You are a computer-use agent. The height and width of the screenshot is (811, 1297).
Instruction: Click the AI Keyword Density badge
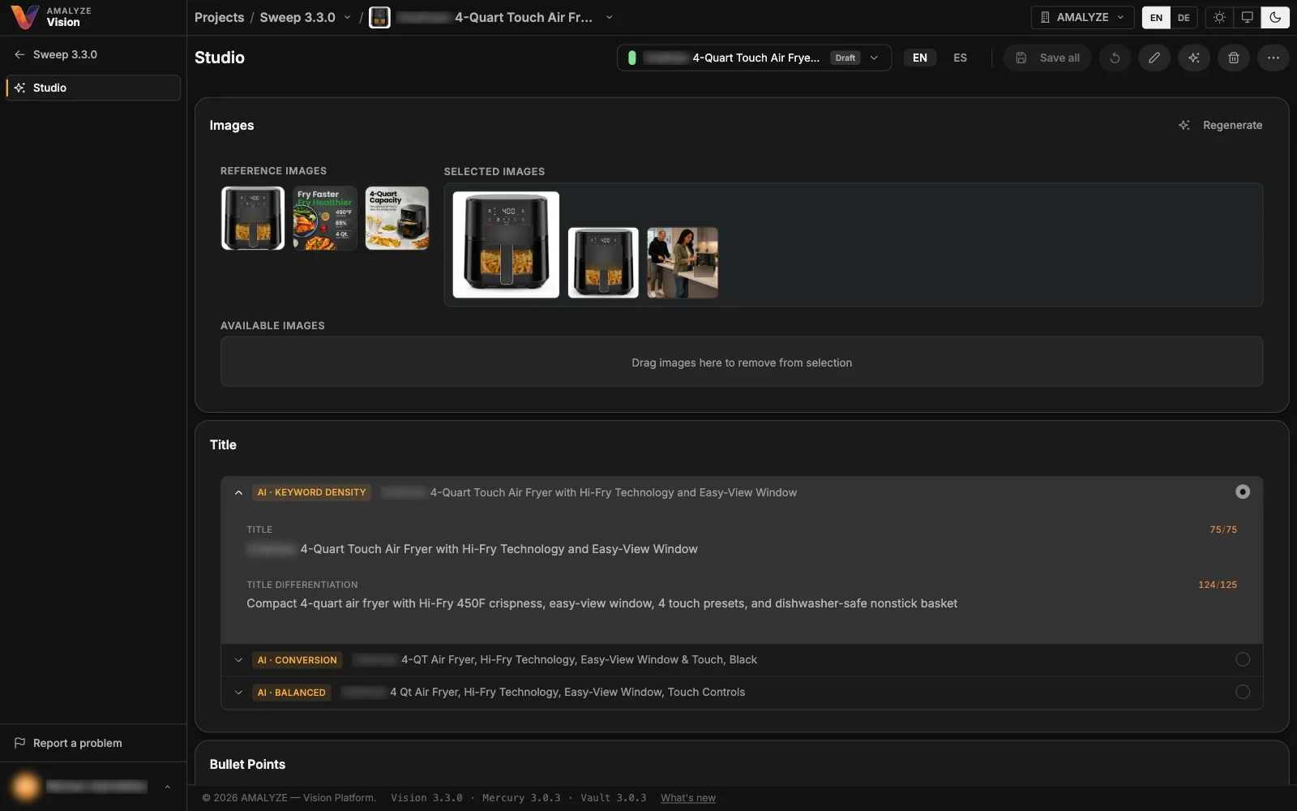pos(312,492)
